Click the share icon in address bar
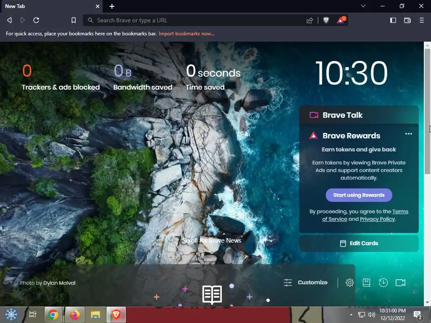The height and width of the screenshot is (323, 431). [310, 20]
